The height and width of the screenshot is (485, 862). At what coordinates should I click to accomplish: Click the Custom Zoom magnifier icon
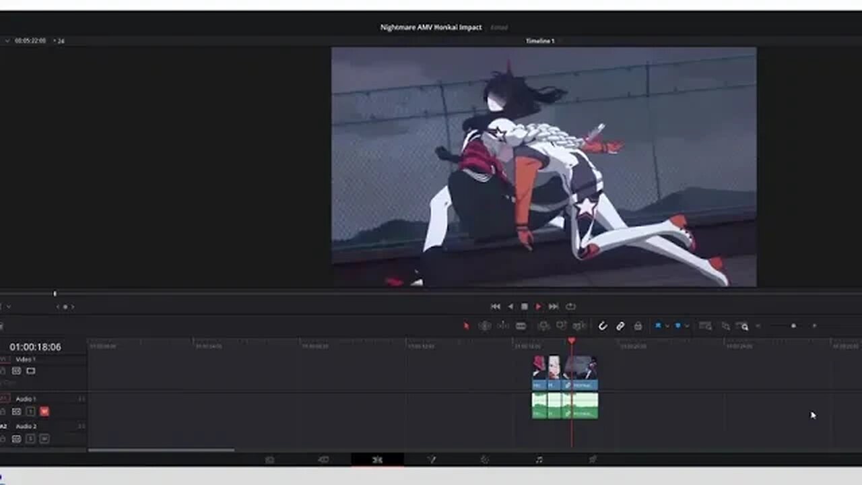click(743, 326)
